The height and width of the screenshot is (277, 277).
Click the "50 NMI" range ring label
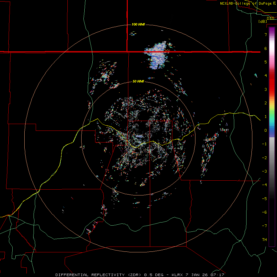138,81
